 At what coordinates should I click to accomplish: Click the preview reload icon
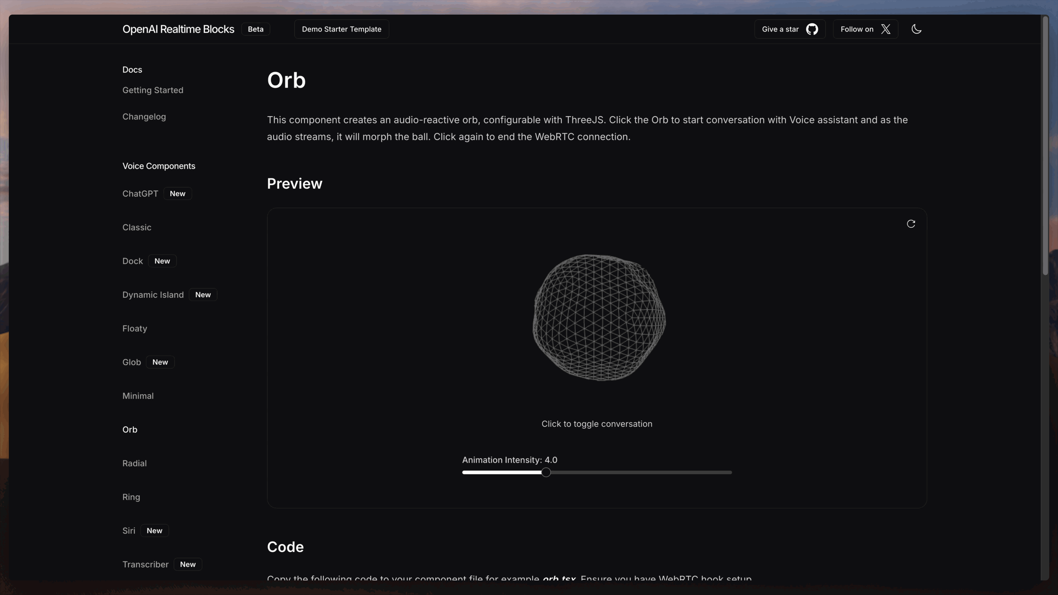click(911, 224)
